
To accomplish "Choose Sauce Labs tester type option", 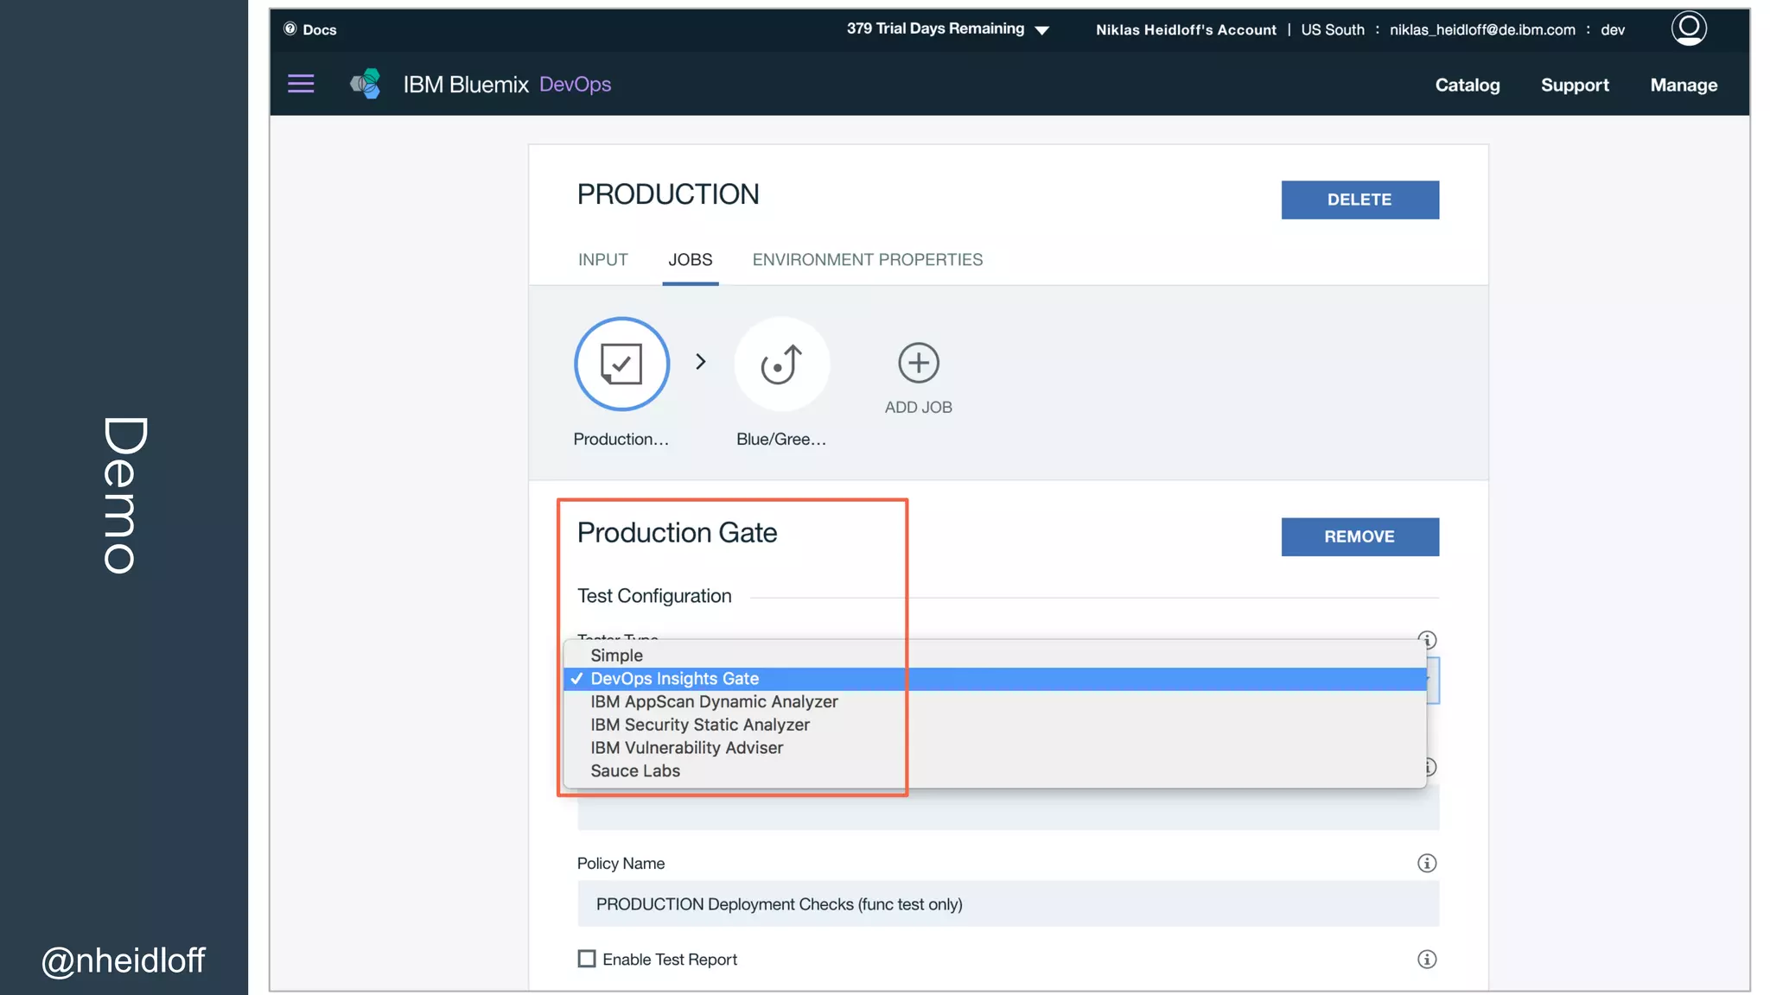I will pos(635,770).
